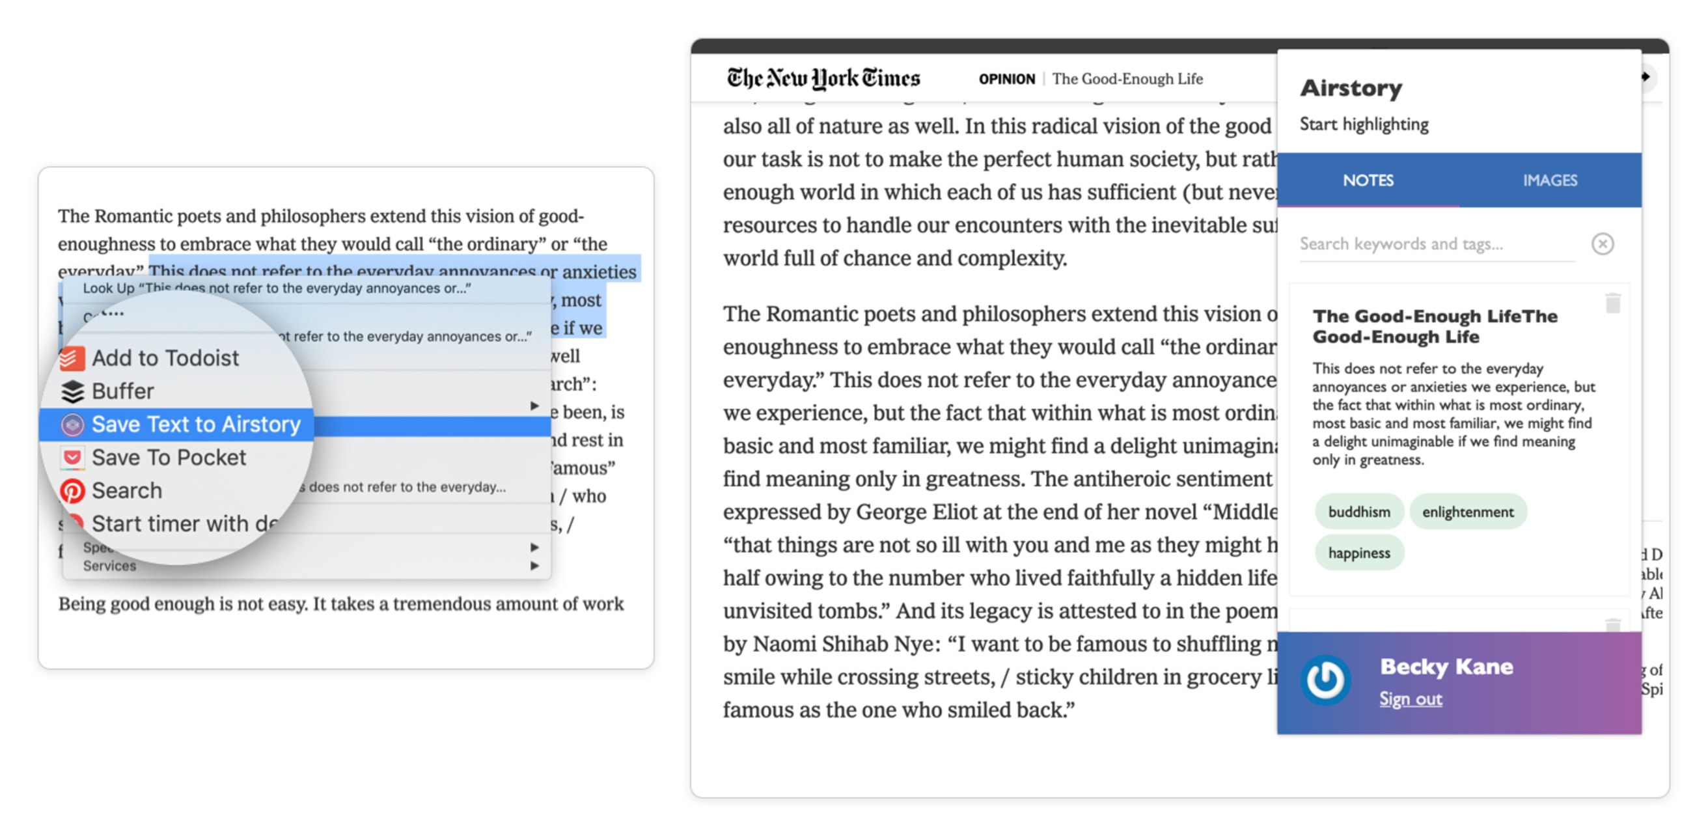Delete The Good-Enough Life note via trash icon

click(1613, 303)
